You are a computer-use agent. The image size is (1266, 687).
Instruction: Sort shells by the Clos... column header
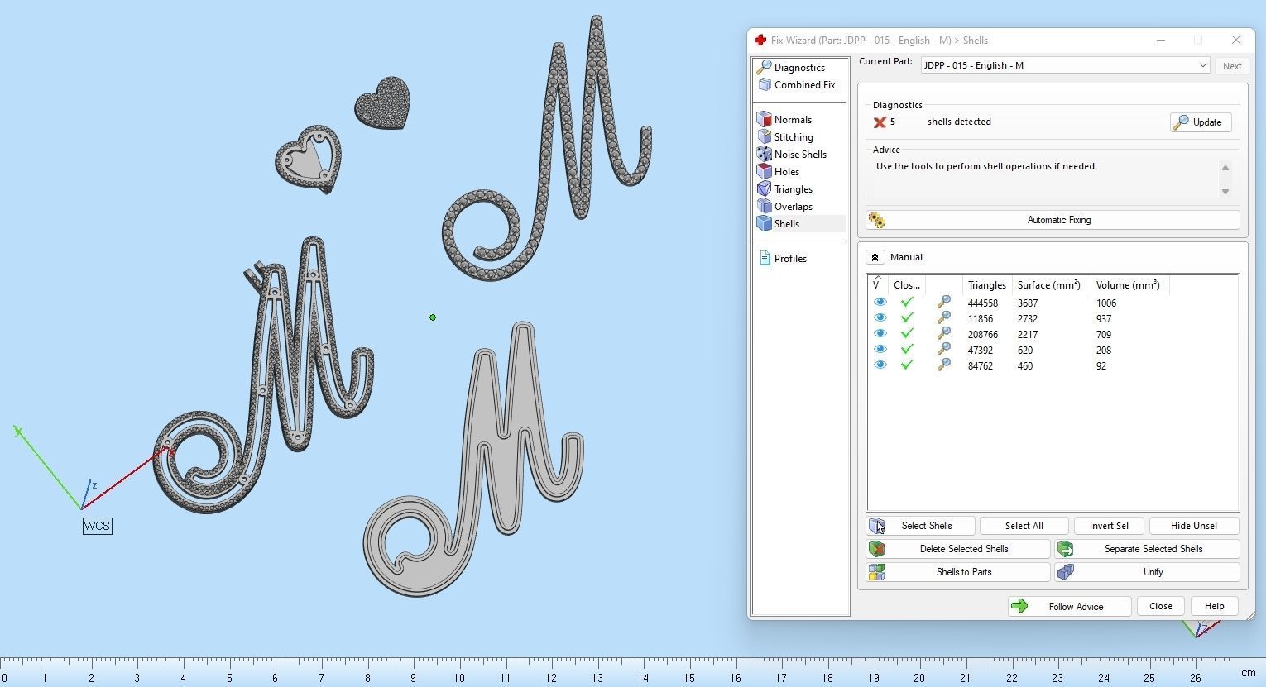908,284
